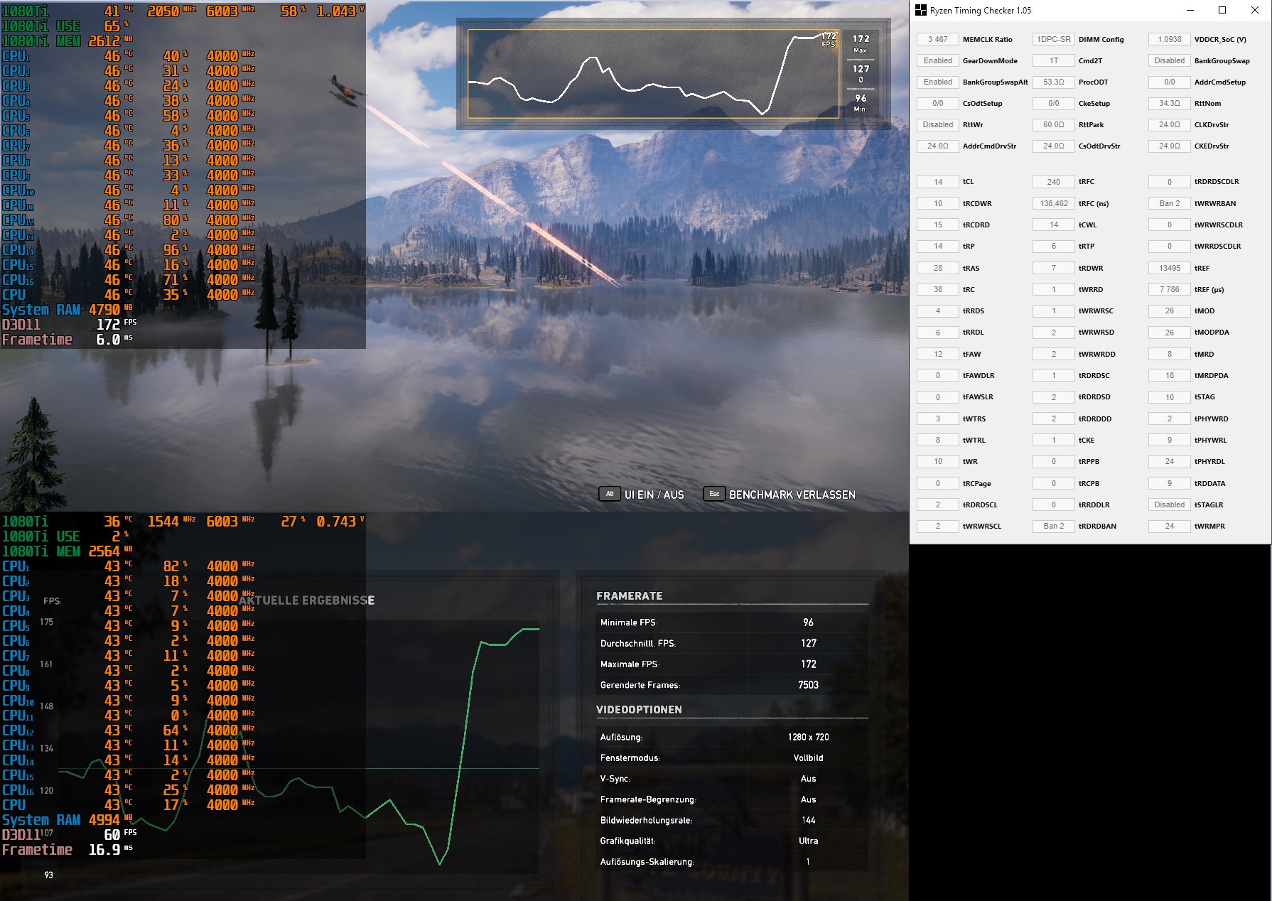The width and height of the screenshot is (1272, 901).
Task: Maximize the Ryzen Timing Checker window
Action: click(x=1222, y=10)
